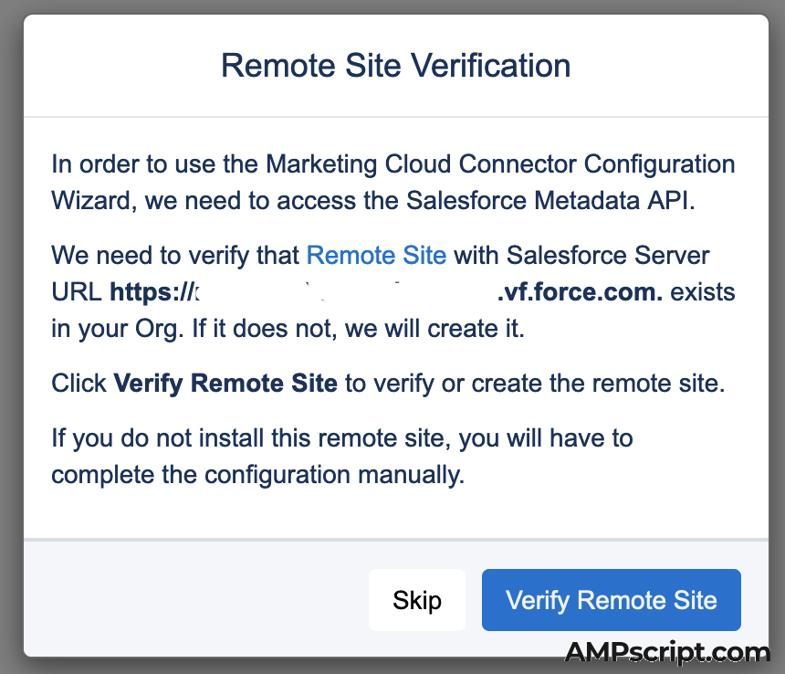Click the Remote Site Verification dialog title
This screenshot has height=674, width=785.
tap(395, 66)
